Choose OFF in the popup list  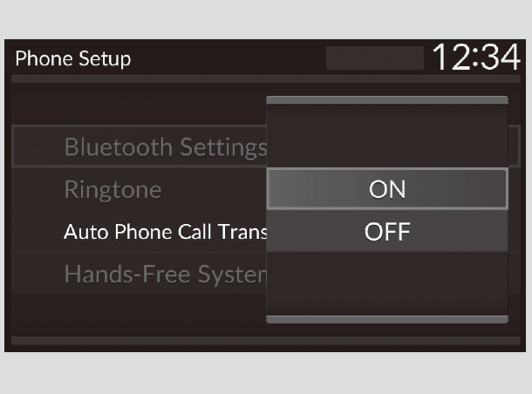(386, 232)
